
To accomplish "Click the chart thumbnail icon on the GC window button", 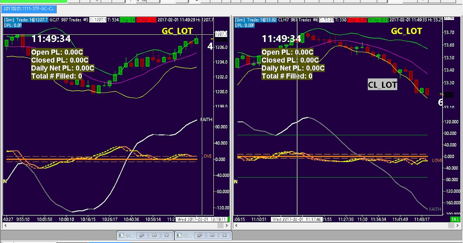I will [121, 235].
